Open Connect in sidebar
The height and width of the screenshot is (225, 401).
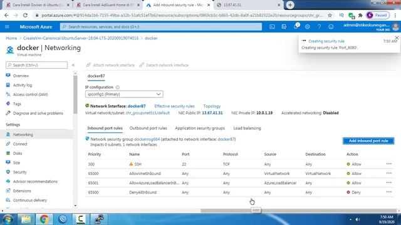click(20, 144)
